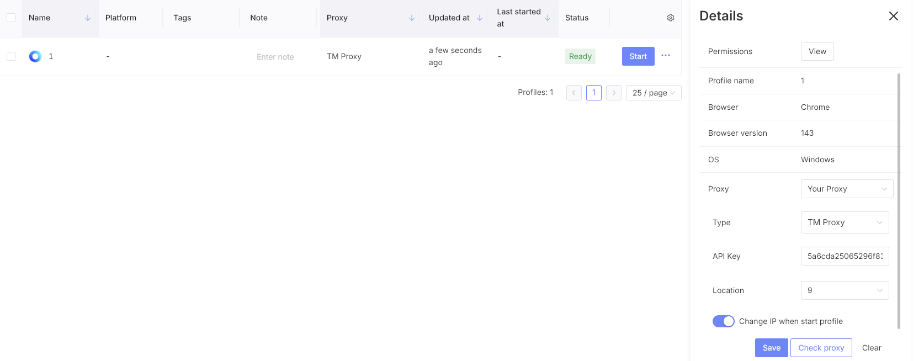Open the Location dropdown
The image size is (924, 361).
844,290
